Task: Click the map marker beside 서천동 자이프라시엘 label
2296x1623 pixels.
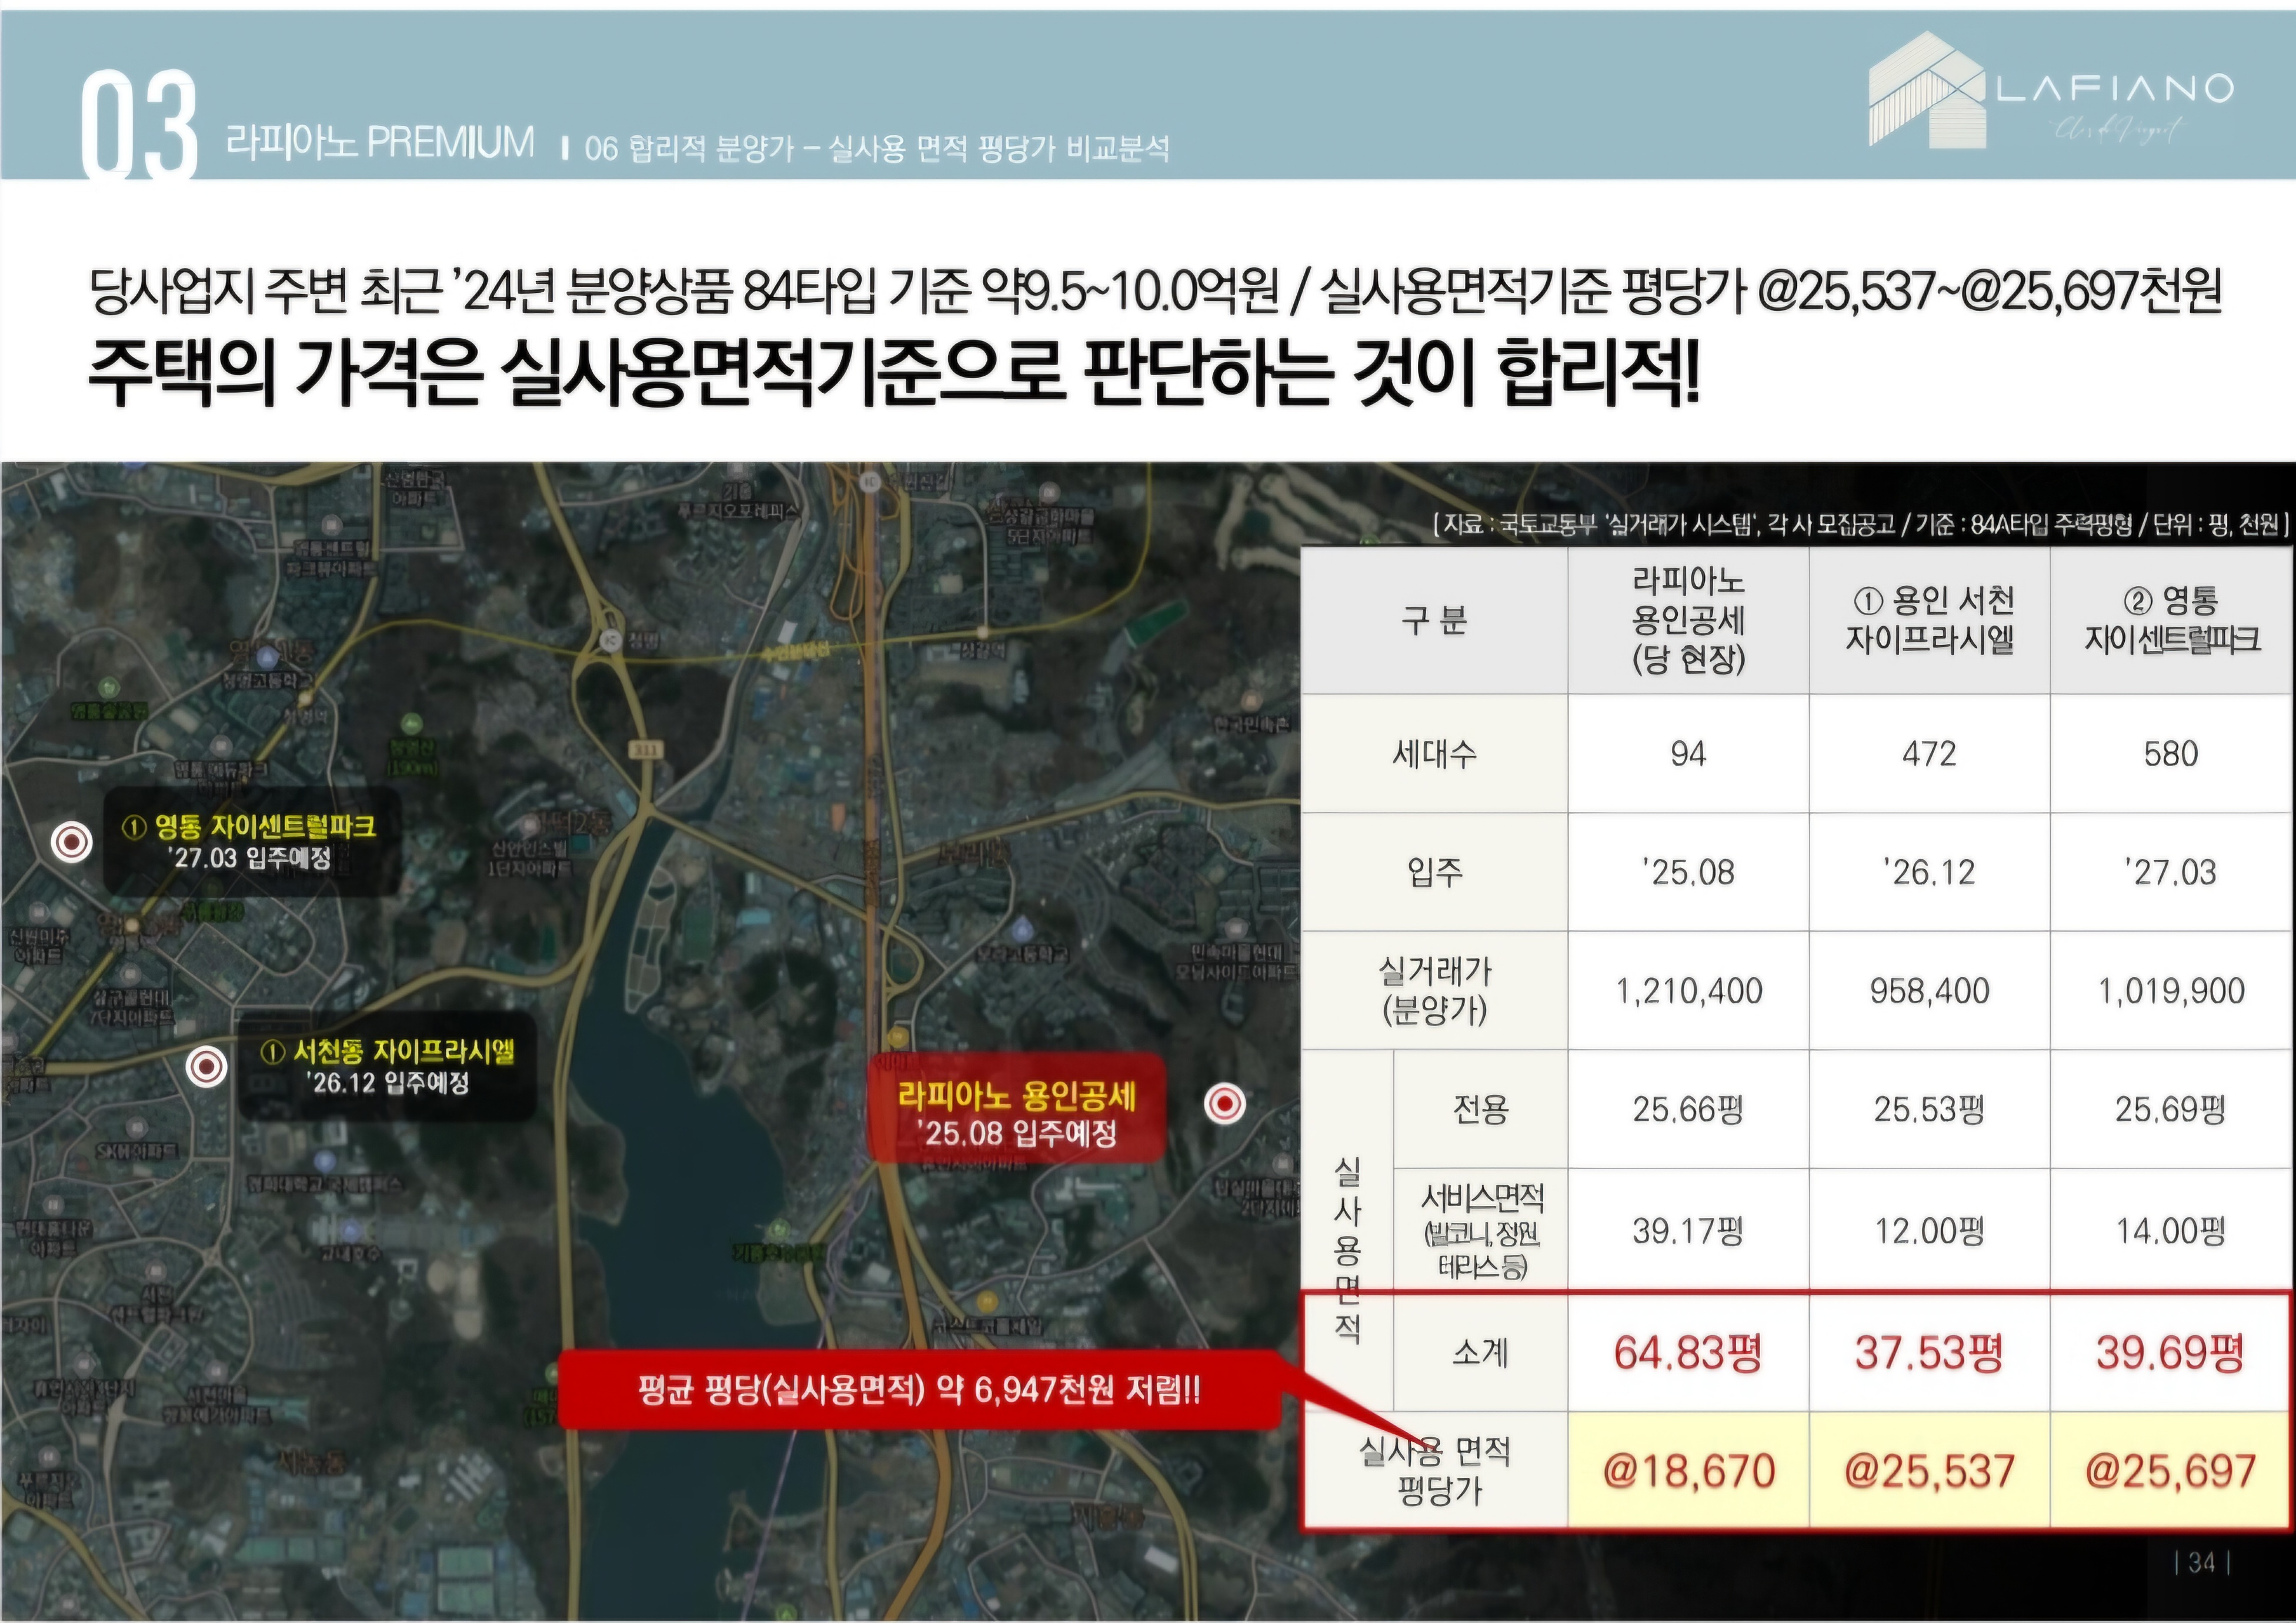Action: coord(207,1067)
